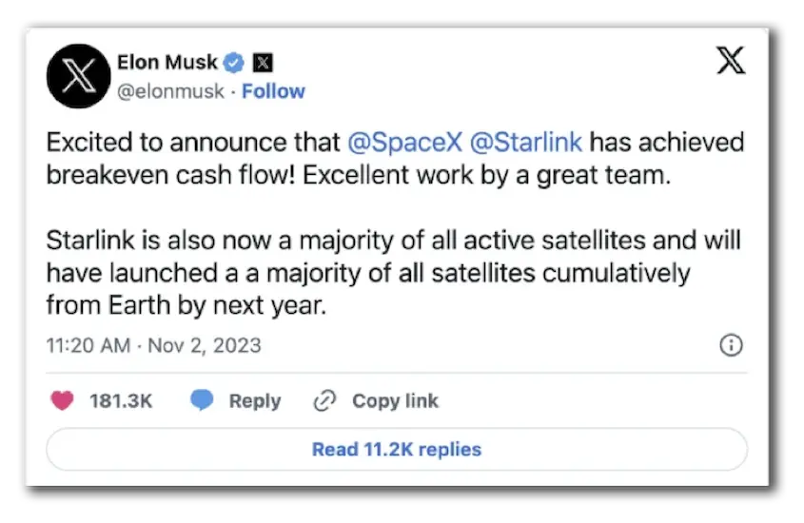The width and height of the screenshot is (804, 523).
Task: Click the blue reply speech bubble icon
Action: click(x=202, y=401)
